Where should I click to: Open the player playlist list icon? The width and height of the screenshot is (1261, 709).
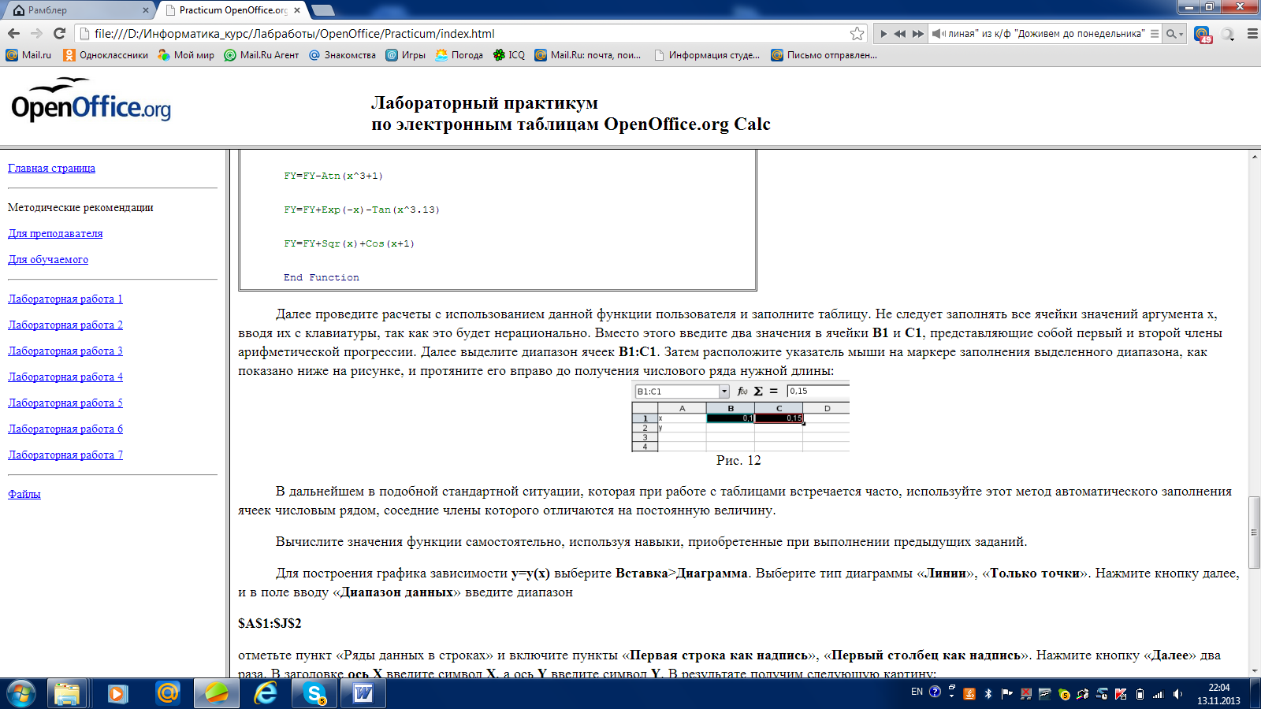pos(1155,34)
